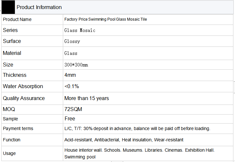Click the 4mm thickness value
The height and width of the screenshot is (162, 235).
[70, 75]
